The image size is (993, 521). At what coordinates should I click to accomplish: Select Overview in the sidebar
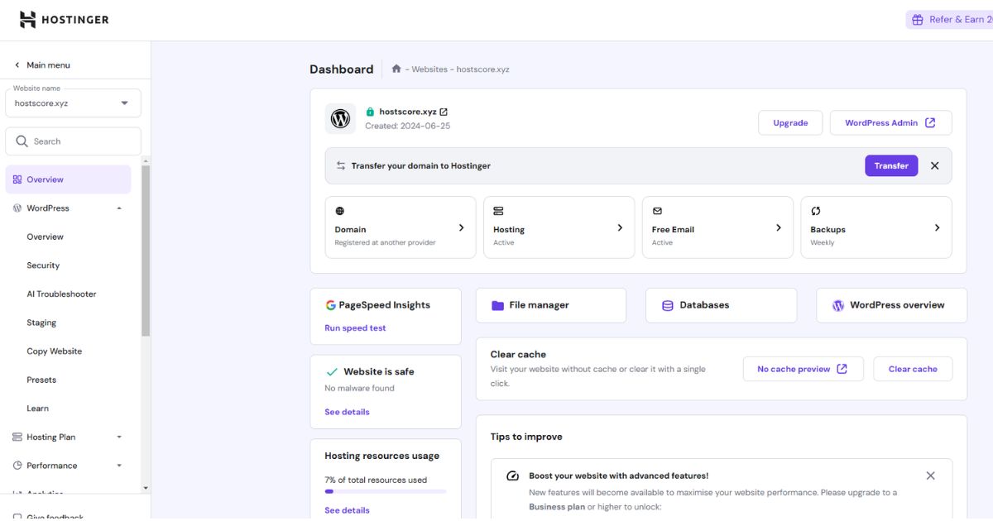coord(68,179)
